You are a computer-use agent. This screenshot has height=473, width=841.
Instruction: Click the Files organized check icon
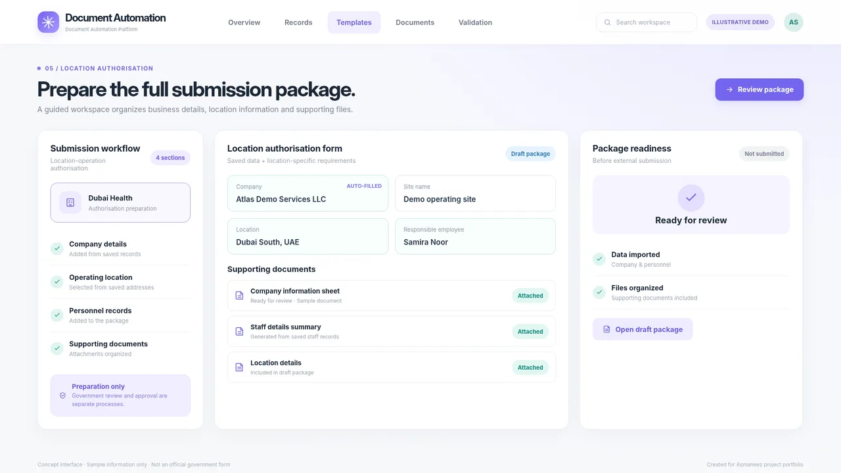(x=599, y=292)
